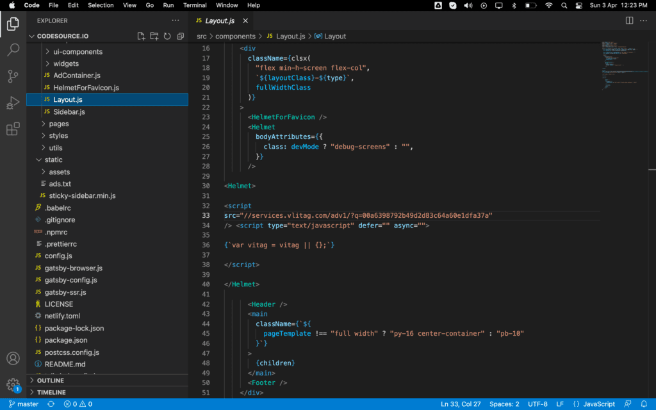Open sticky-sidebar.min.js file
The width and height of the screenshot is (656, 410).
(82, 196)
